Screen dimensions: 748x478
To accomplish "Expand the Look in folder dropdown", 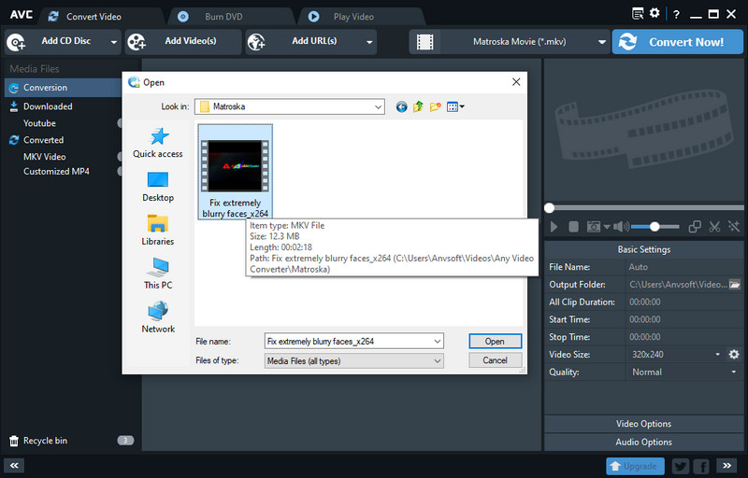I will [x=378, y=106].
